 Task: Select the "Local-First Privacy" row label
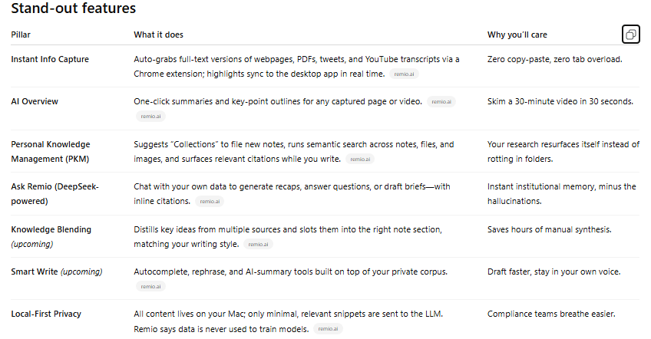click(46, 314)
